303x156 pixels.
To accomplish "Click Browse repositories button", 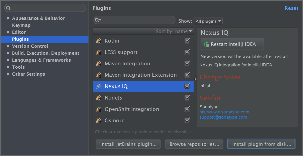I will 194,144.
